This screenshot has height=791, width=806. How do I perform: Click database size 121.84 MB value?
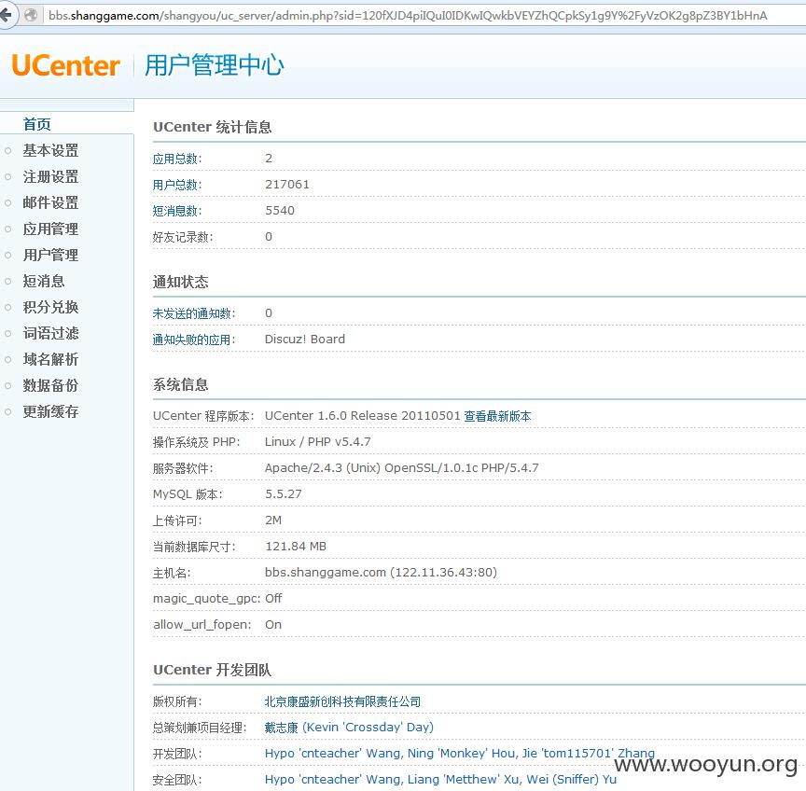[296, 547]
